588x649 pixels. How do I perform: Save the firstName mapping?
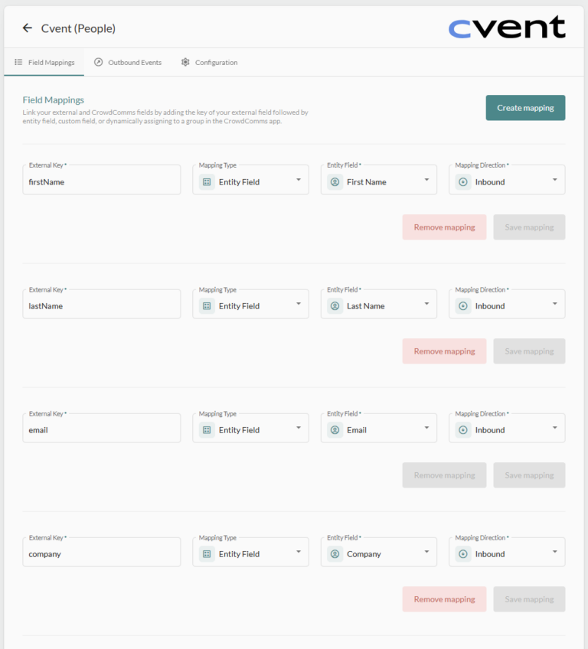coord(529,227)
